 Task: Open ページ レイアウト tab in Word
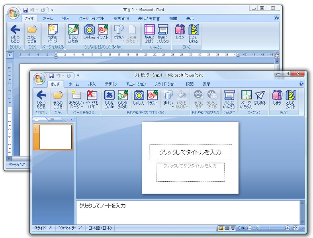point(92,19)
